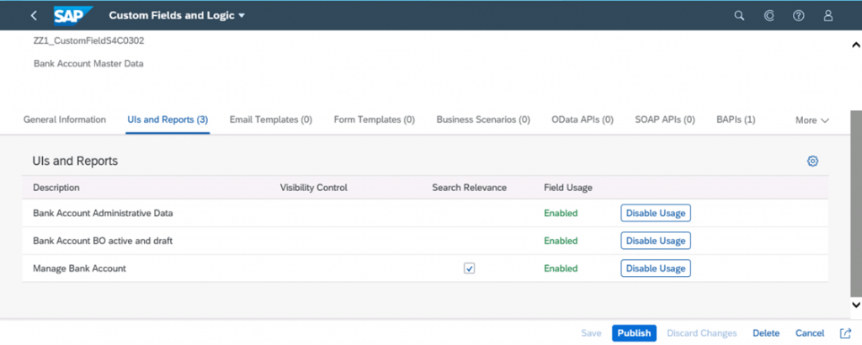Viewport: 862px width, 345px height.
Task: Open the help question mark icon
Action: point(799,16)
